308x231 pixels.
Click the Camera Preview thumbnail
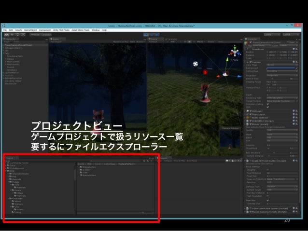[x=230, y=141]
